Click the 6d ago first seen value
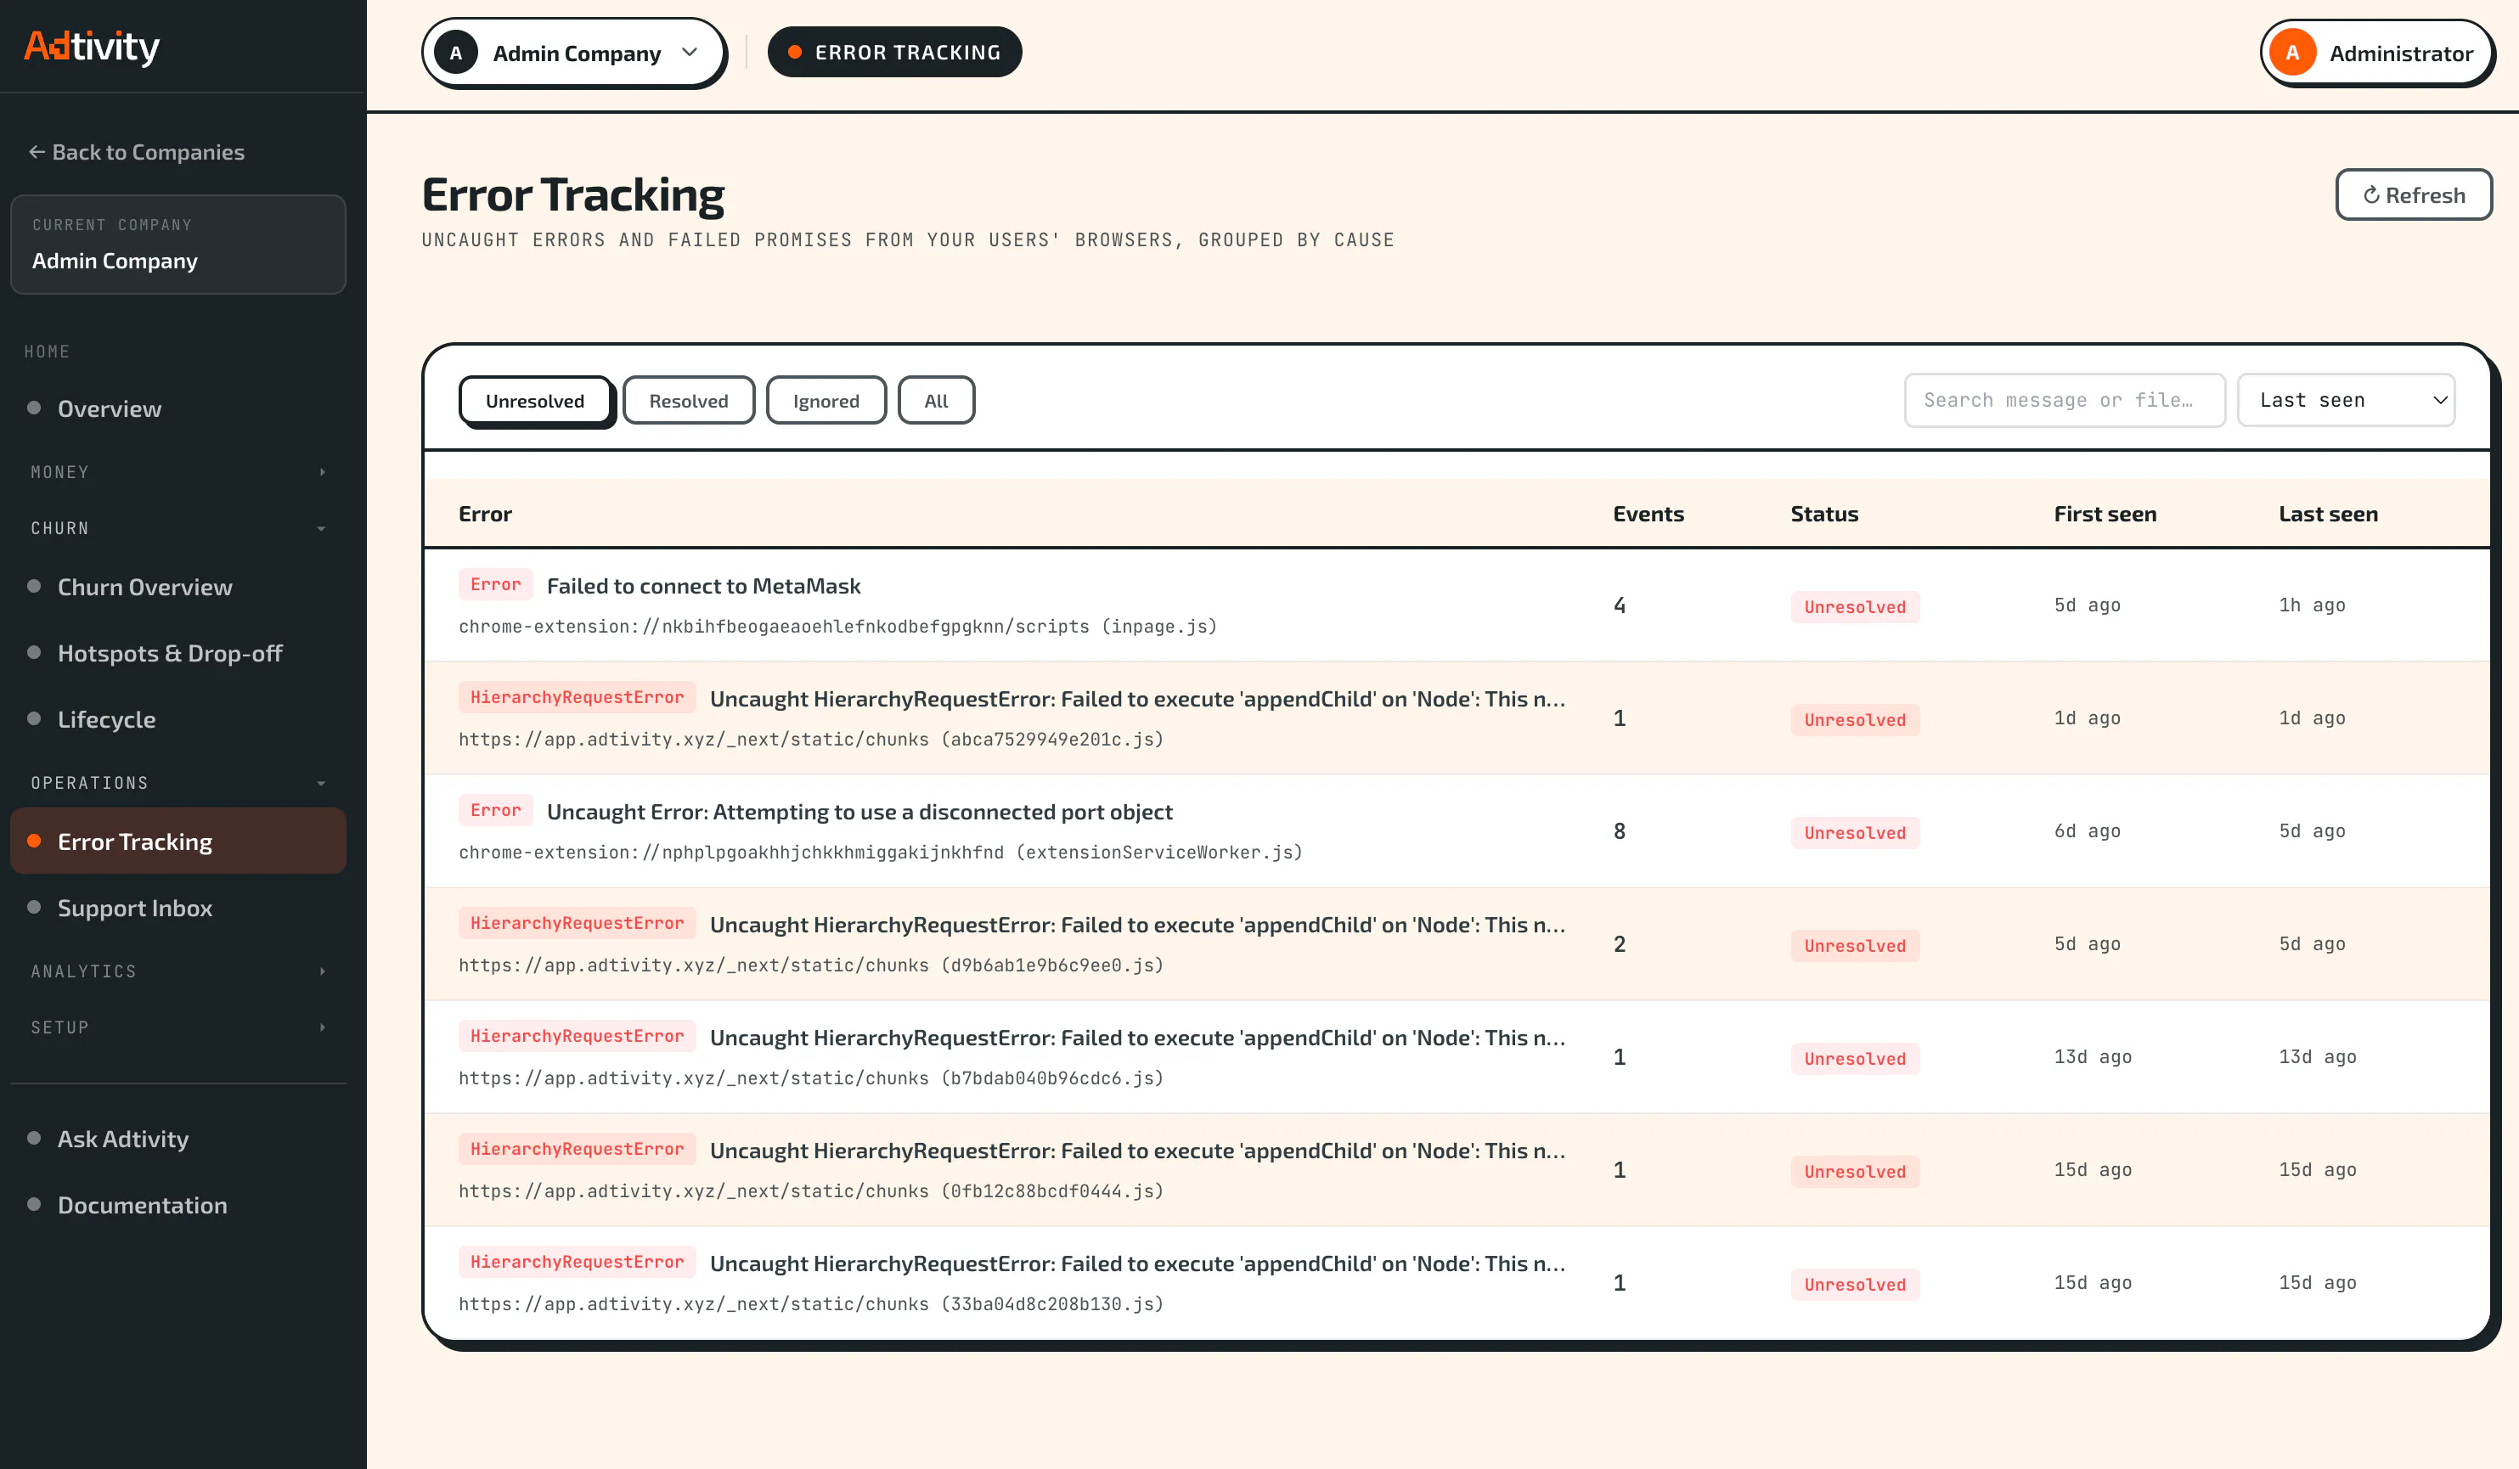This screenshot has height=1469, width=2519. [2086, 830]
